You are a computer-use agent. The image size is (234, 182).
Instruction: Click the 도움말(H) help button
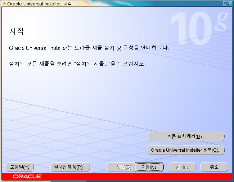[20, 167]
